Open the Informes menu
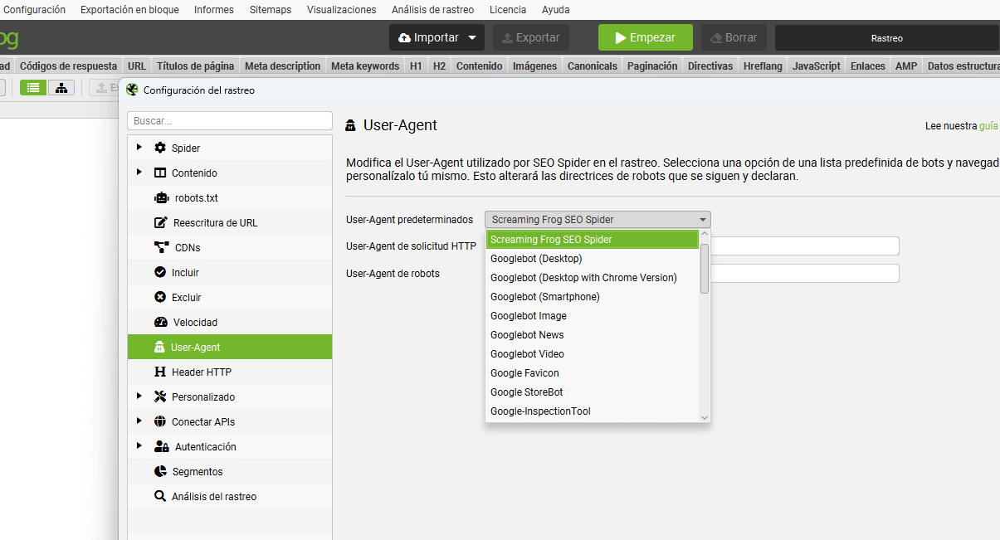 pyautogui.click(x=214, y=10)
